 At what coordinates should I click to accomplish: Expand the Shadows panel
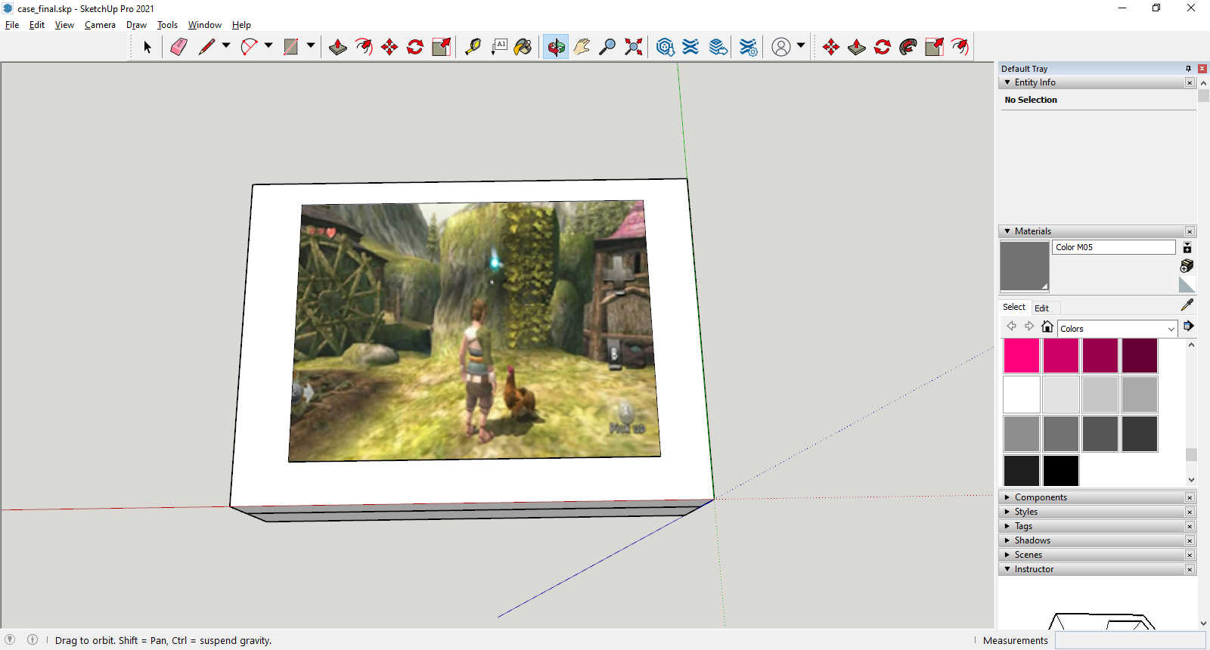click(1007, 540)
